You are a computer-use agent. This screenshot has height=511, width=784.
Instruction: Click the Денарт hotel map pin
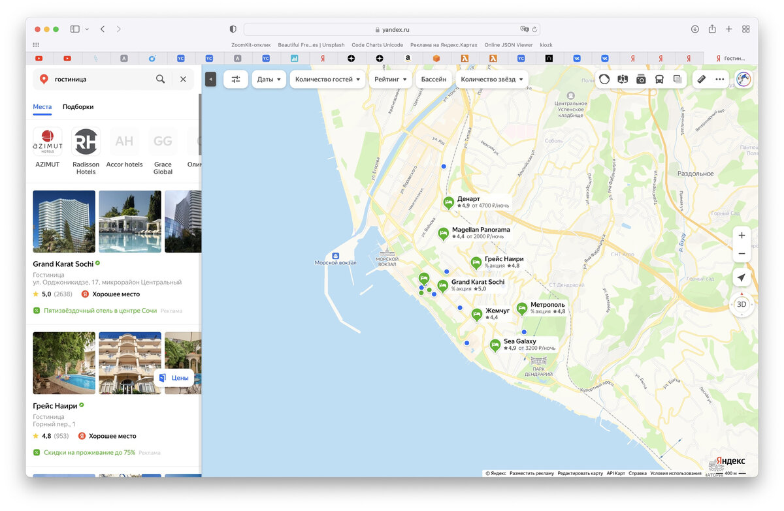coord(448,203)
